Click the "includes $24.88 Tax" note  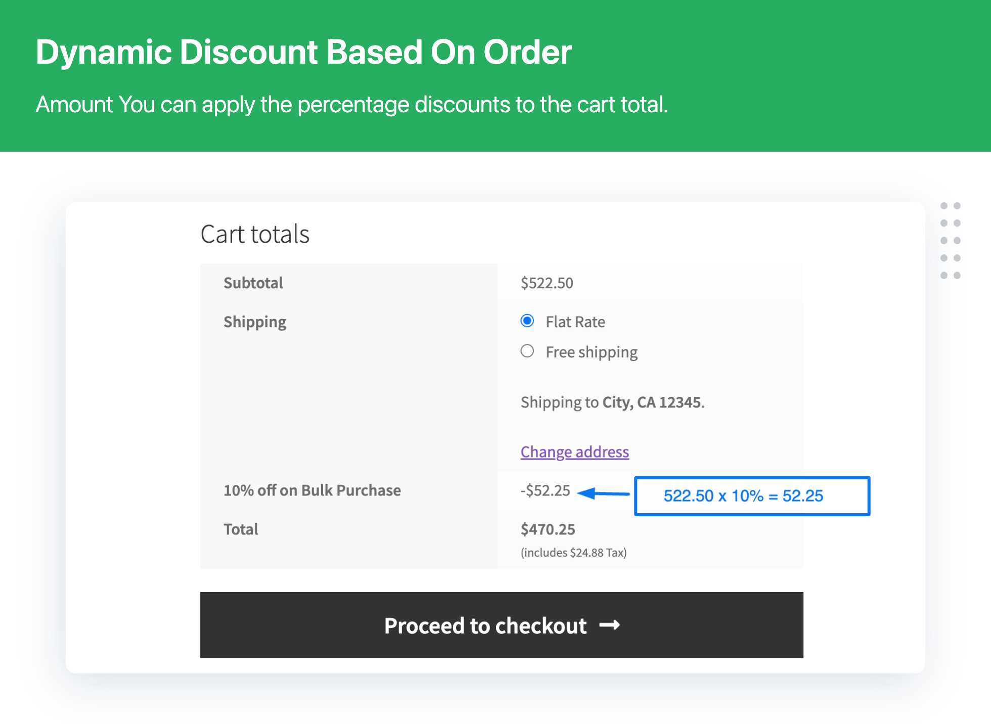click(573, 553)
